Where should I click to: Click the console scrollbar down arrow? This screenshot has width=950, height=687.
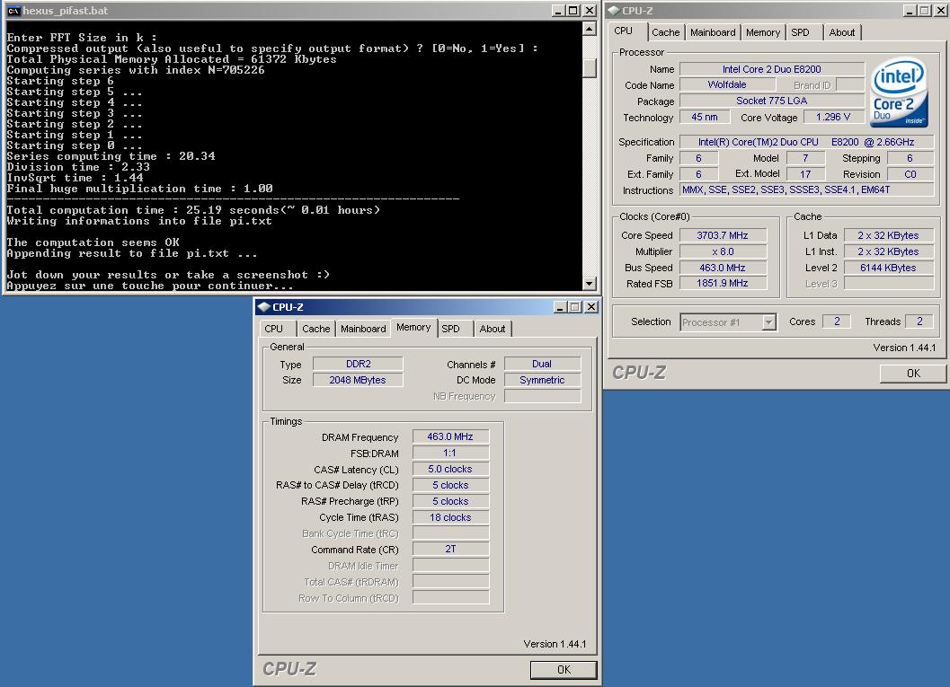coord(589,283)
